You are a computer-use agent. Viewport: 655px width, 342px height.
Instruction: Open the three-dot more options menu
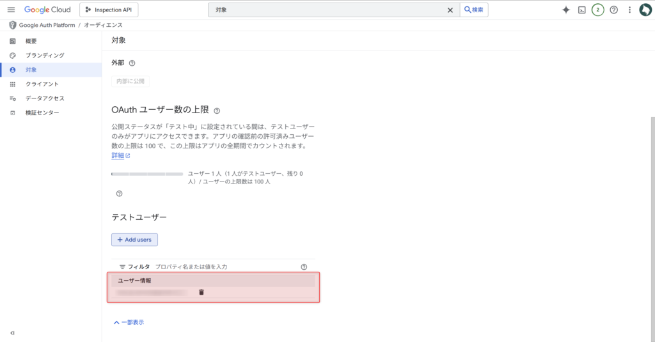(629, 10)
